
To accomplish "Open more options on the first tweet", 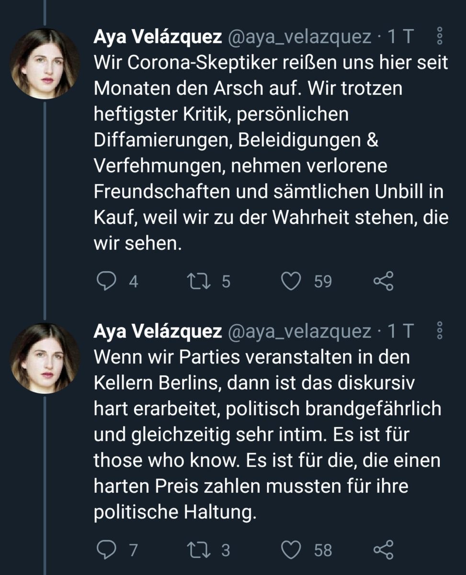I will [441, 37].
